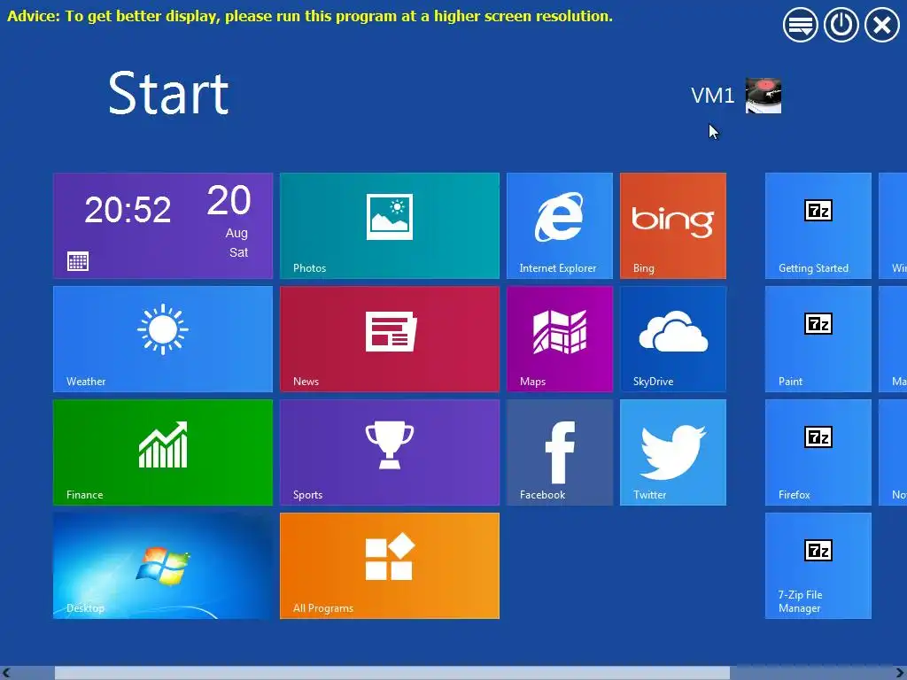
Task: Click the VM1 user name
Action: [713, 96]
